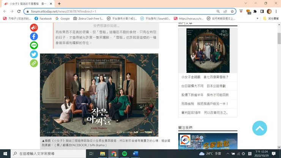
Task: Reload the page
Action: point(19,11)
